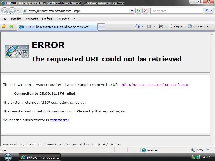Click the (110) Connection timed out text
The height and width of the screenshot is (161, 215).
(63, 103)
